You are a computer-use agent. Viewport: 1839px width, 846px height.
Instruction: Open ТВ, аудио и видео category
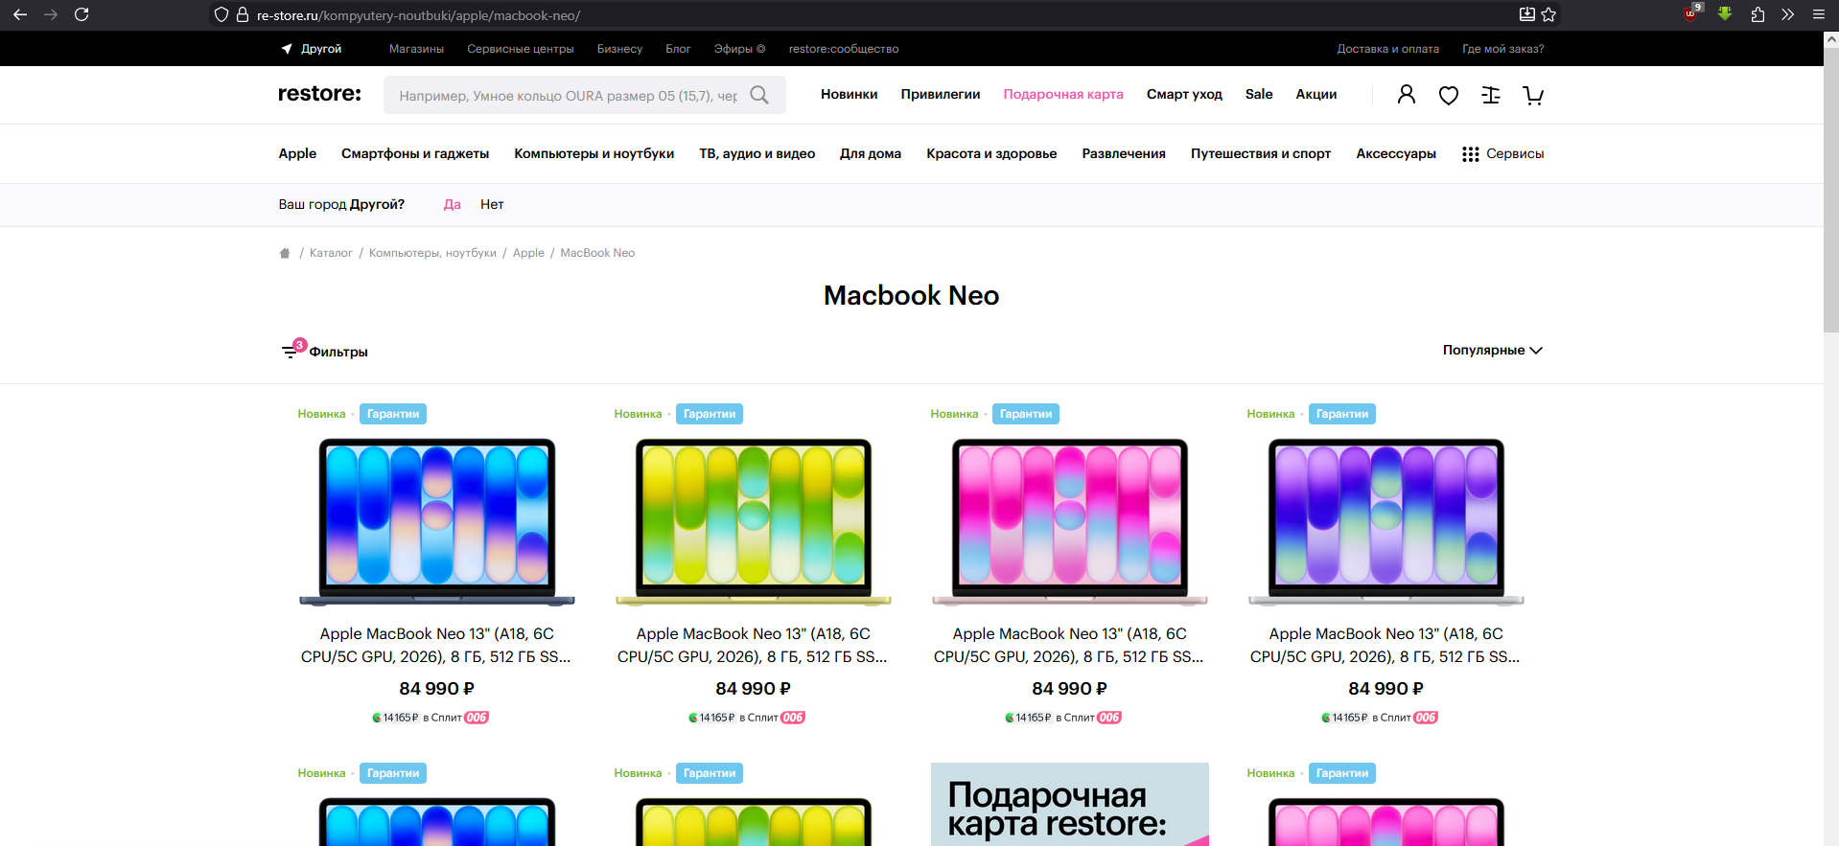click(x=757, y=153)
